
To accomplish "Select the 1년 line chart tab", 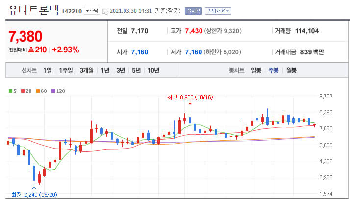I will point(105,71).
